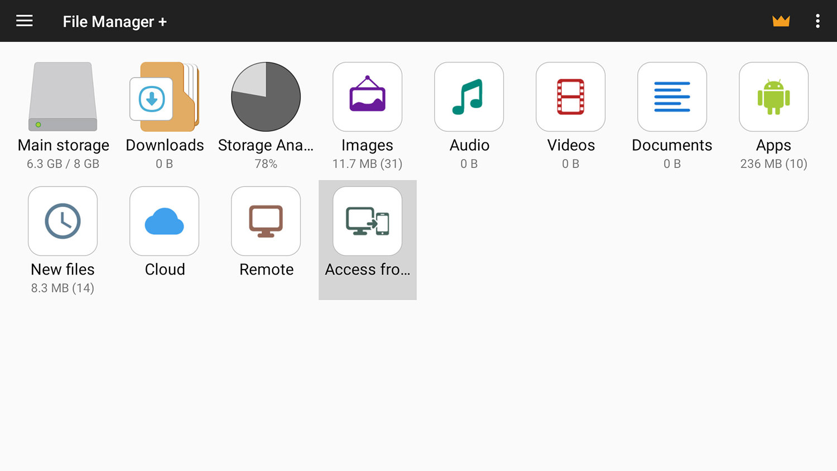Click the Apps label text

(x=774, y=146)
